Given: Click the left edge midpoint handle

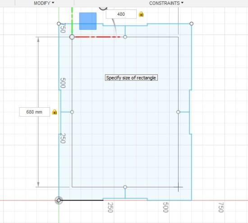Looking at the screenshot, I should [72, 112].
